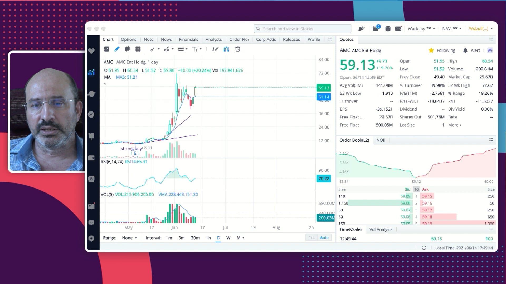The width and height of the screenshot is (506, 284).
Task: Open the Profile tab
Action: tap(314, 39)
